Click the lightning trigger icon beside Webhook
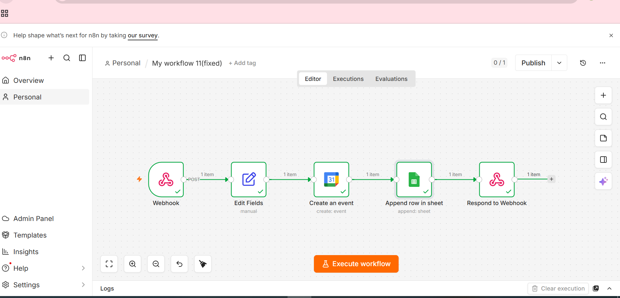This screenshot has width=620, height=298. (x=139, y=179)
